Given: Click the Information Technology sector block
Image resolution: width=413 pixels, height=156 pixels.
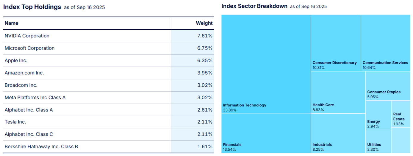Looking at the screenshot, I should 266,64.
